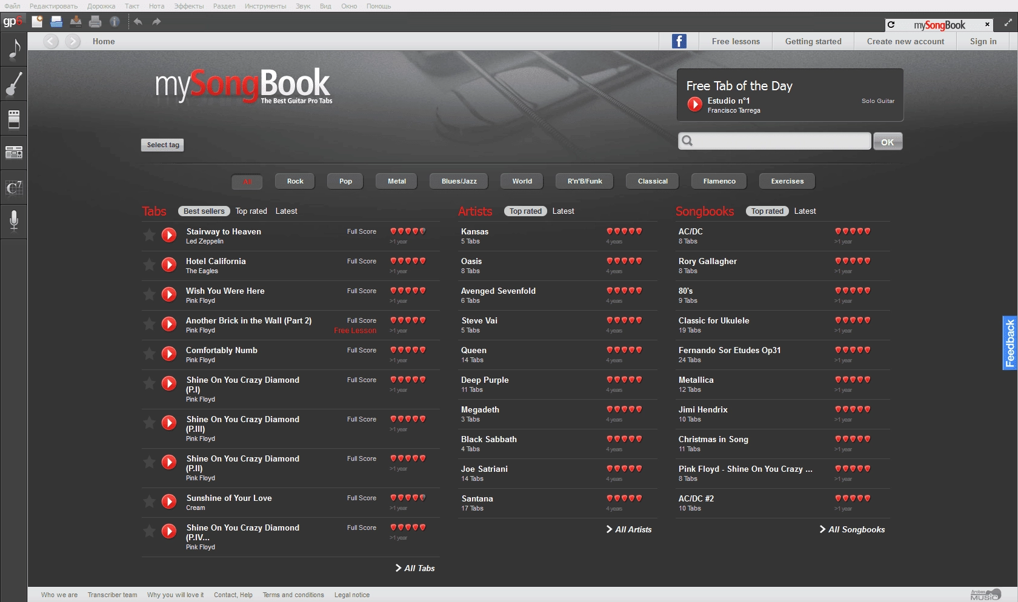Play Stairway to Heaven tab
Screen dimensions: 1018x602
169,235
